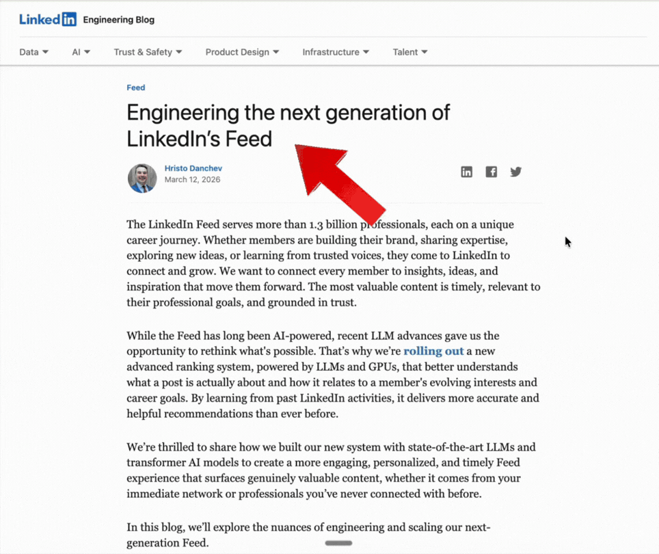Click Hristo Danchev's profile photo
The image size is (659, 554).
(142, 179)
